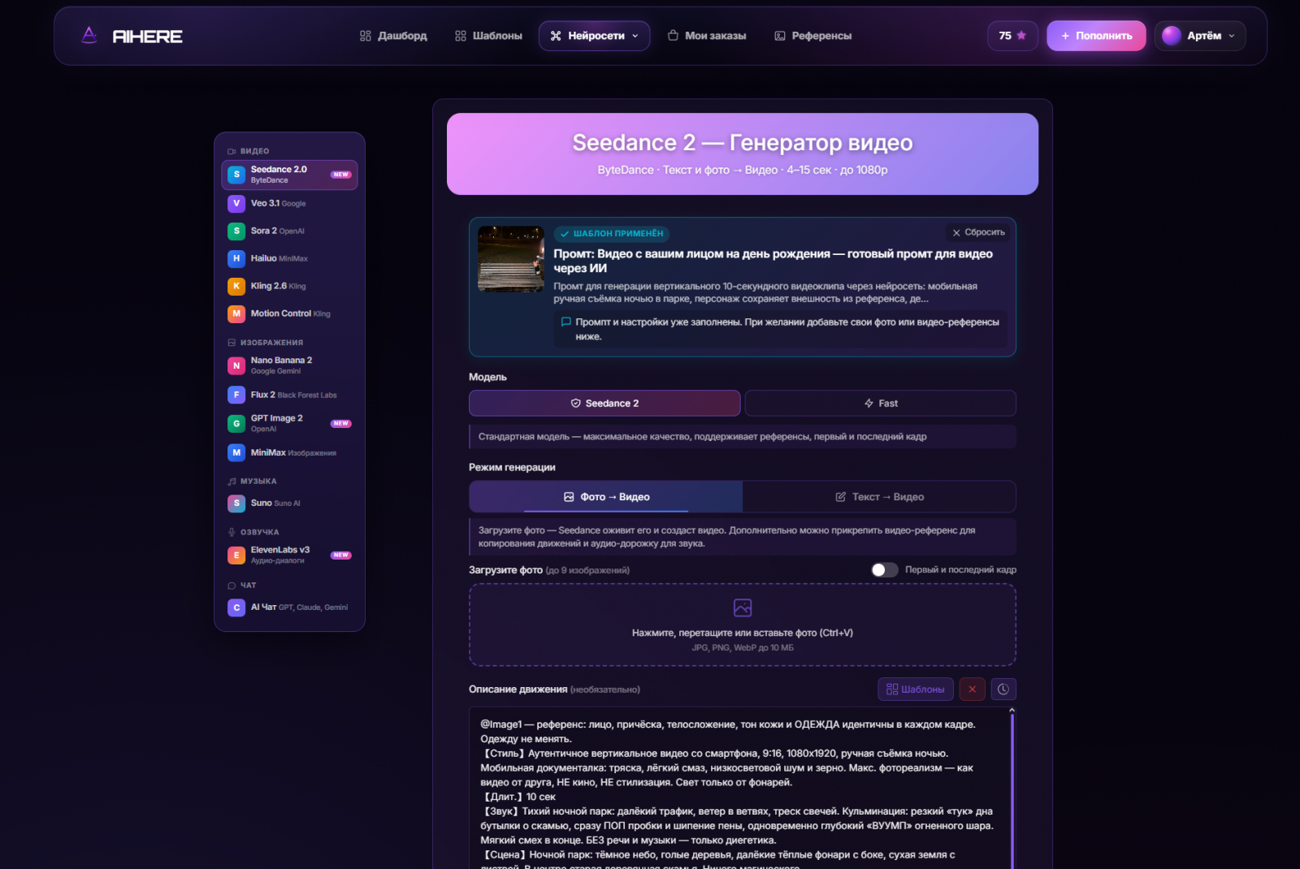Go to Мои заказы in navigation
The image size is (1300, 869).
click(707, 36)
